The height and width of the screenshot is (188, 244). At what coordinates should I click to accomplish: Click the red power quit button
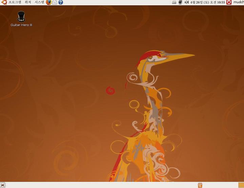(x=229, y=2)
